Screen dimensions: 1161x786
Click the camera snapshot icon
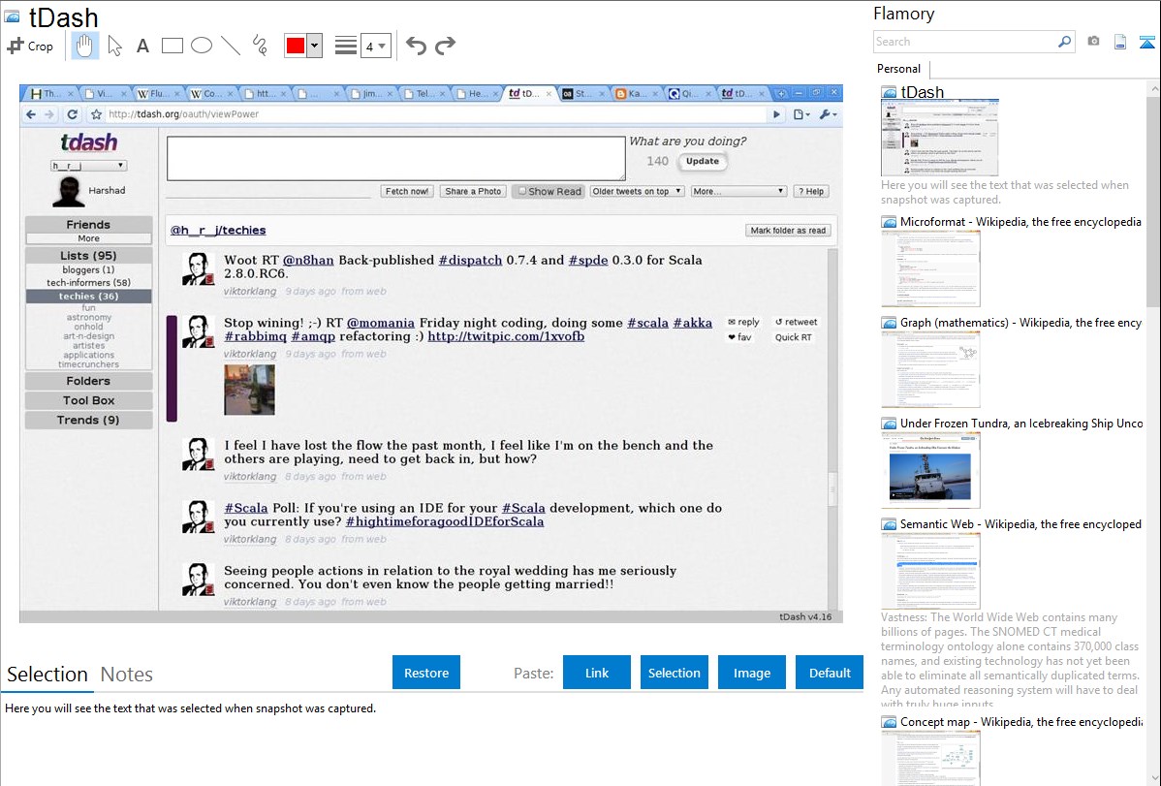pos(1093,42)
